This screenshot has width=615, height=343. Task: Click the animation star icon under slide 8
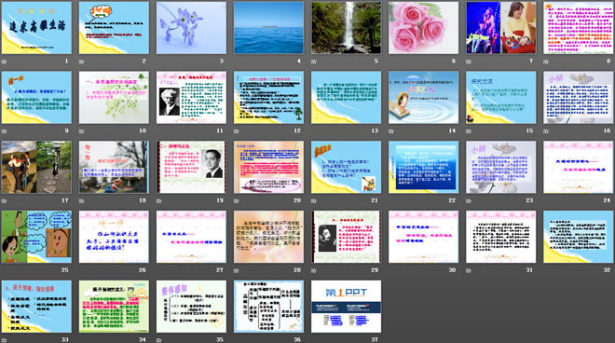tap(546, 62)
